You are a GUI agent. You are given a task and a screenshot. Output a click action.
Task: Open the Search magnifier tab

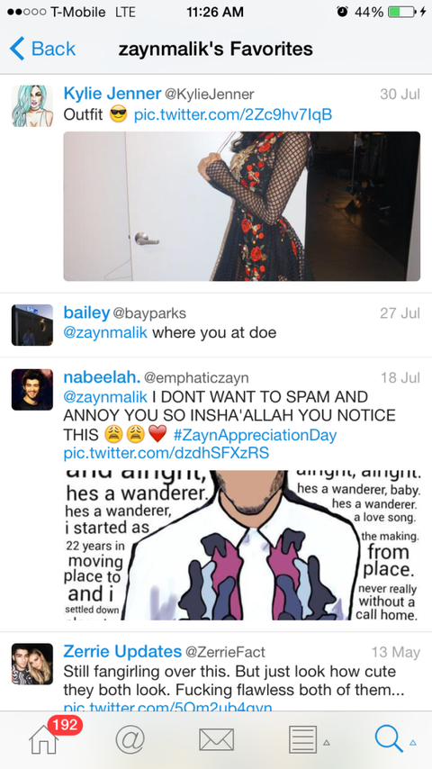pos(389,739)
